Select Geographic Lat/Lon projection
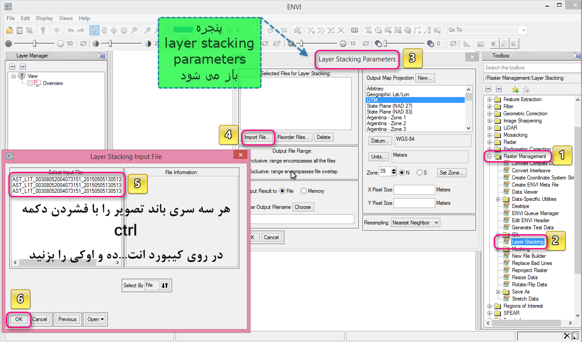The height and width of the screenshot is (342, 582). [x=388, y=94]
